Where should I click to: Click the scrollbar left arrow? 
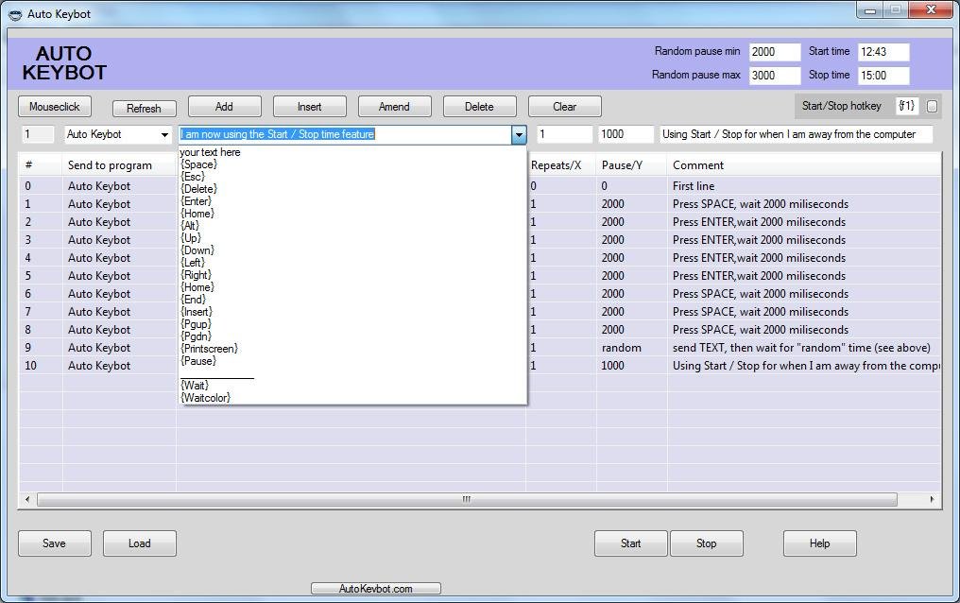[x=27, y=500]
